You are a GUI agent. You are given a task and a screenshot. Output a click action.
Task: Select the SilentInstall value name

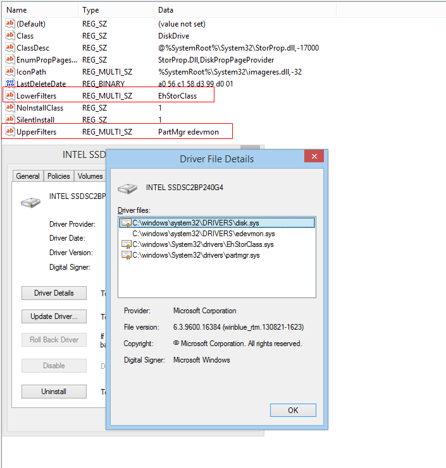(x=35, y=120)
